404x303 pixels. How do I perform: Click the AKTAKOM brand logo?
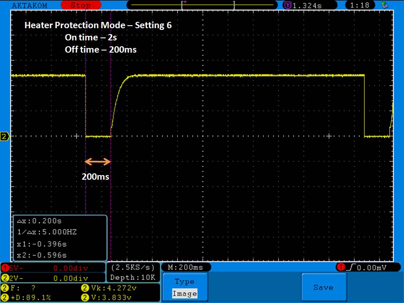tap(29, 5)
